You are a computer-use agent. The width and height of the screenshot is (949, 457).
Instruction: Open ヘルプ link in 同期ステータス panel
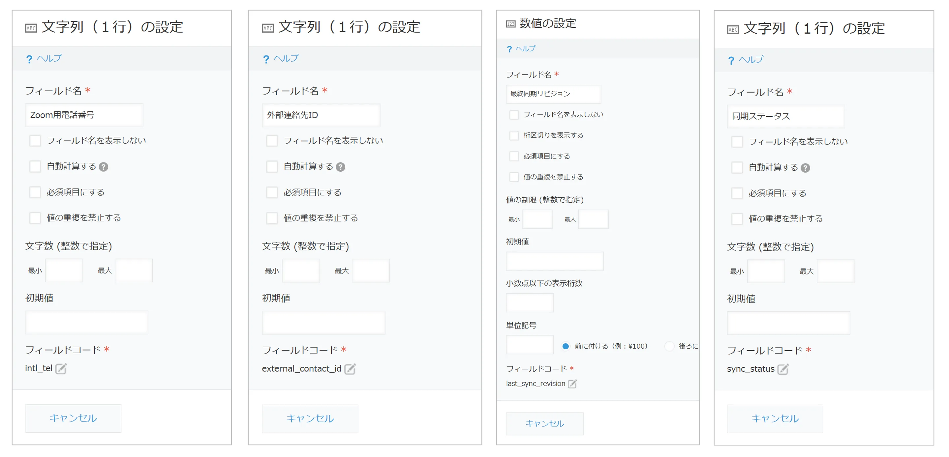[x=746, y=60]
